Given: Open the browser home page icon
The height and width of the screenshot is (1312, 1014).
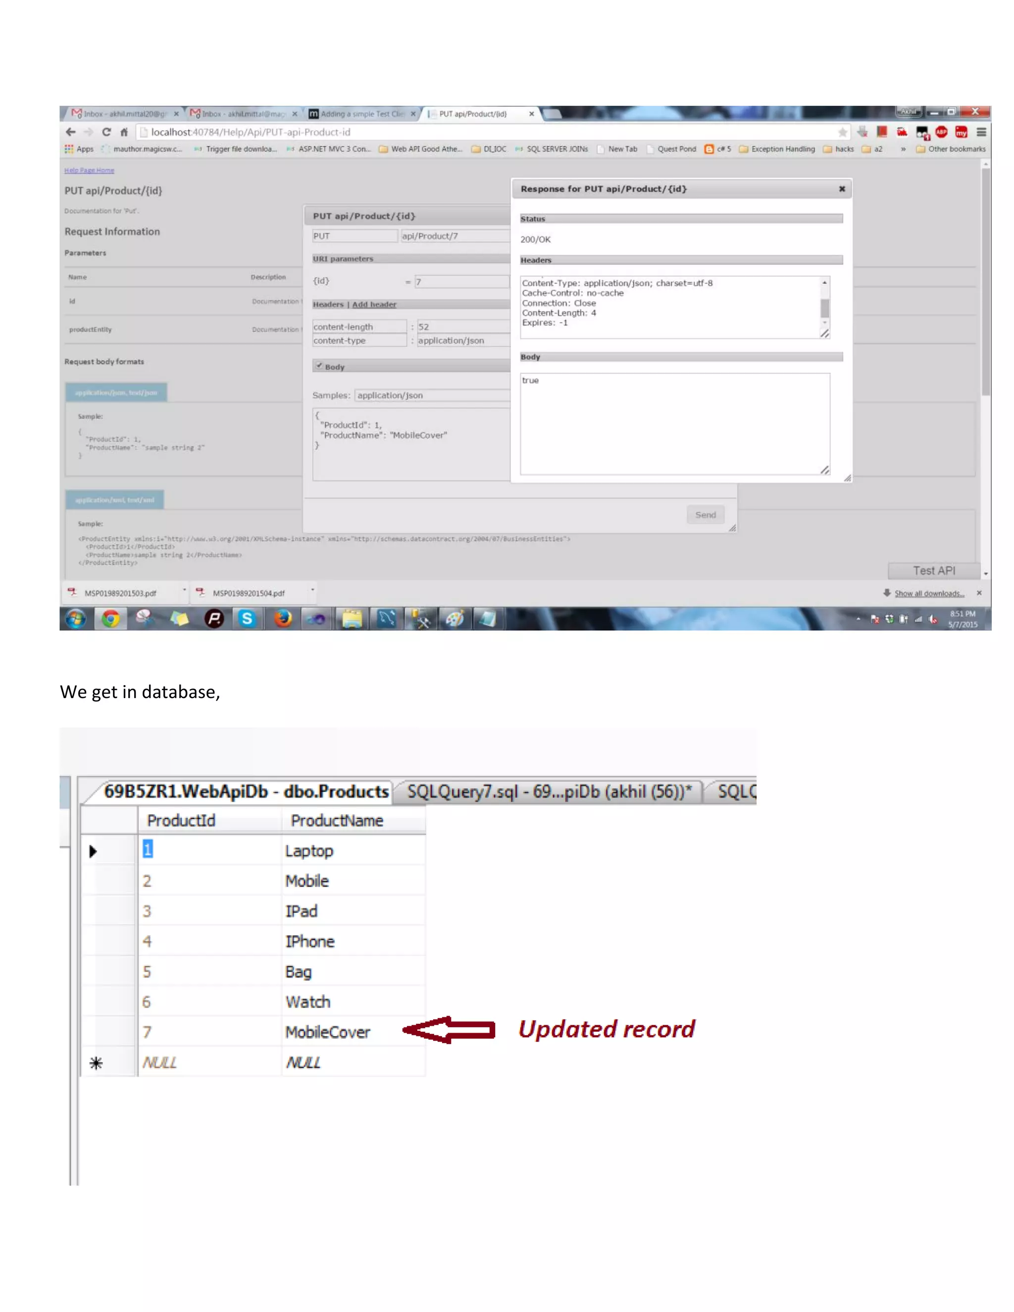Looking at the screenshot, I should coord(124,132).
